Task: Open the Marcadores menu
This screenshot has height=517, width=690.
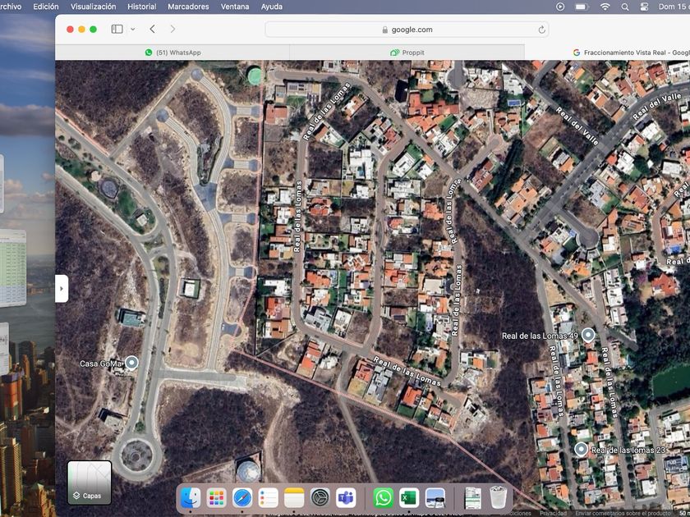Action: [188, 7]
